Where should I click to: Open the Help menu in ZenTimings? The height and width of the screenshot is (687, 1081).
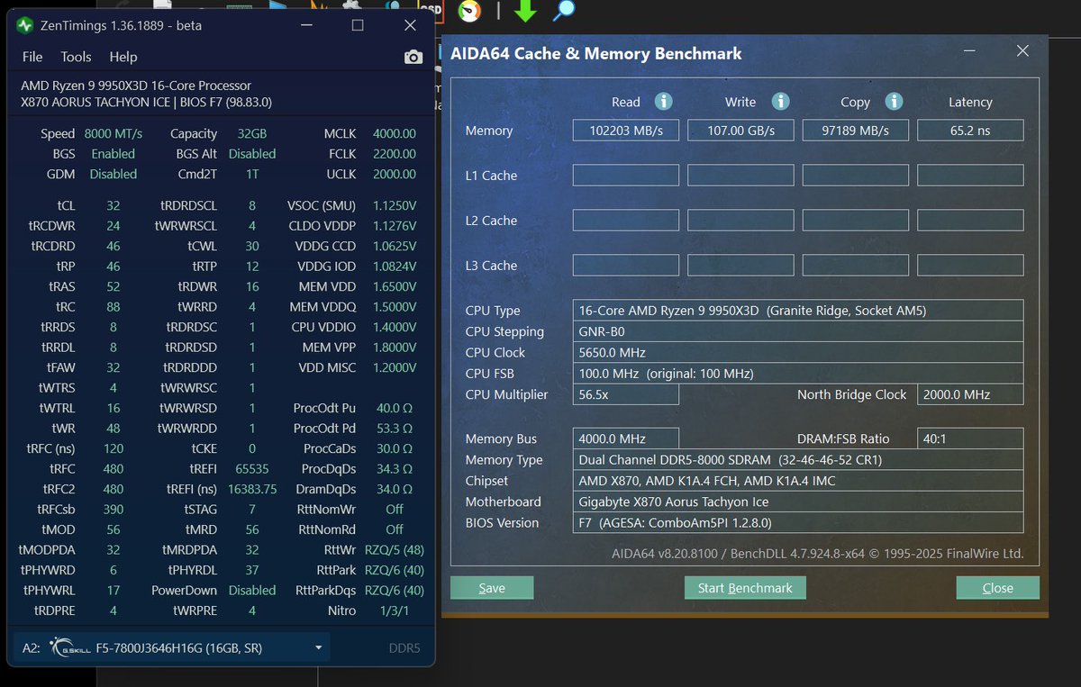click(x=123, y=57)
